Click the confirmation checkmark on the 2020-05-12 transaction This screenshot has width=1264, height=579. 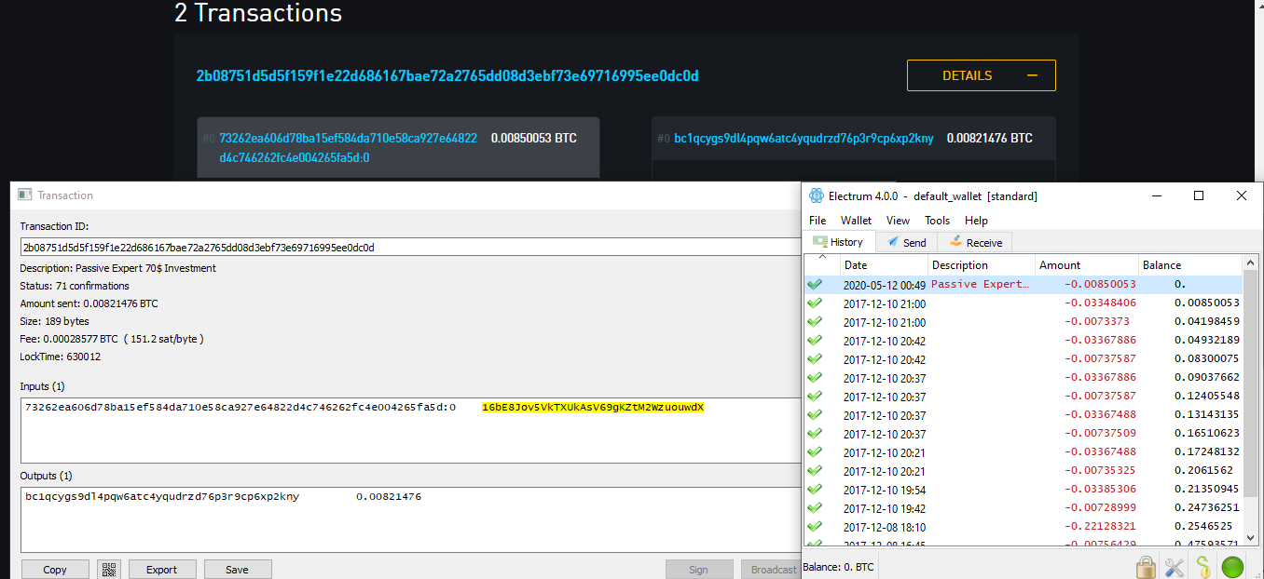[816, 284]
